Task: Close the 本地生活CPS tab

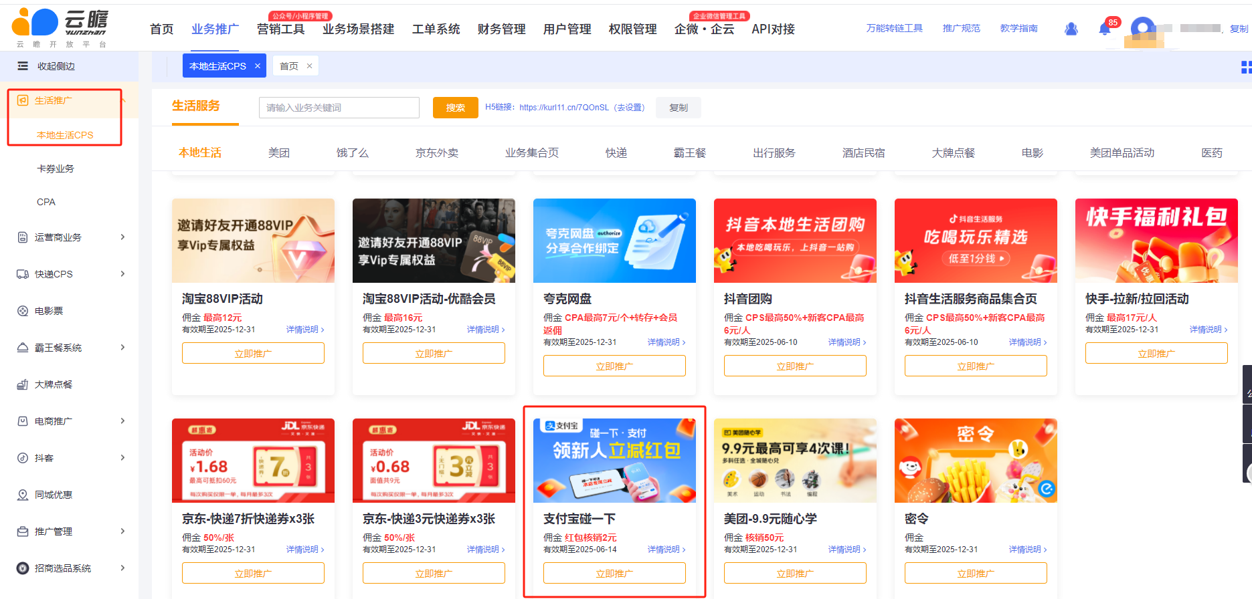Action: pos(258,66)
